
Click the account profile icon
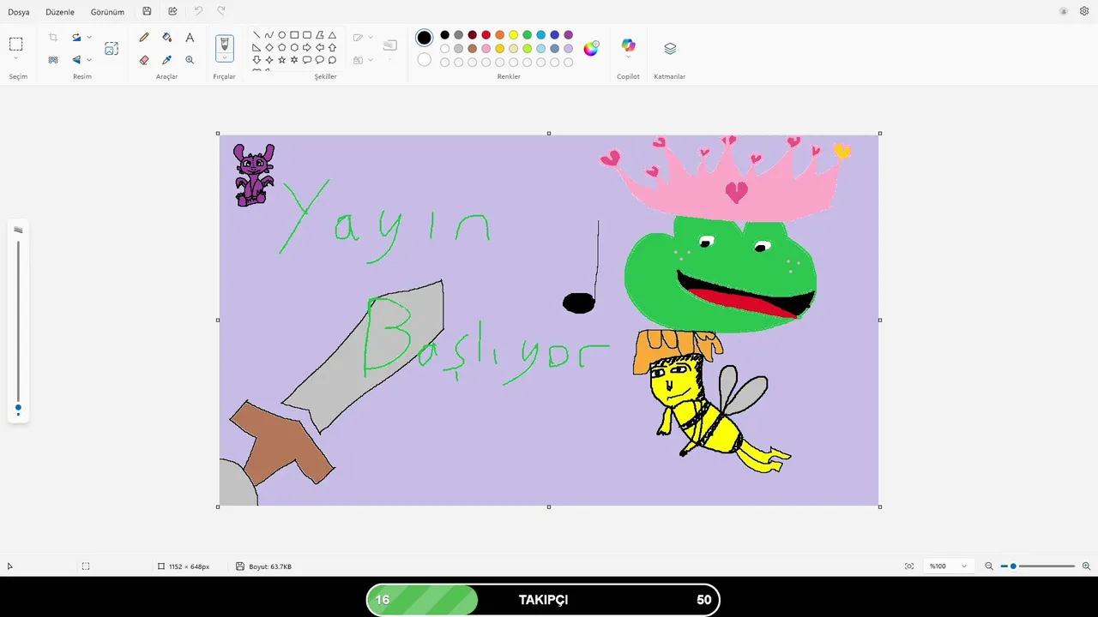click(x=1064, y=11)
